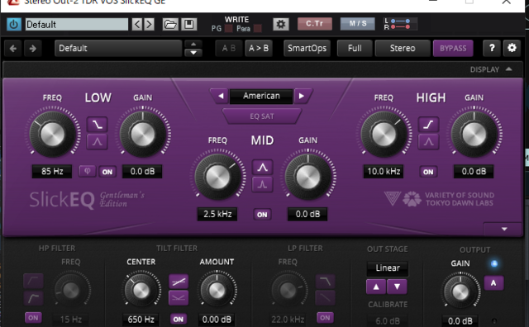Screen dimensions: 529x327
Task: Open the SmartOps menu
Action: 307,49
